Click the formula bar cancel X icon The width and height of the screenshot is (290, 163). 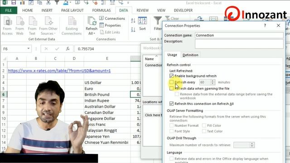pos(46,49)
